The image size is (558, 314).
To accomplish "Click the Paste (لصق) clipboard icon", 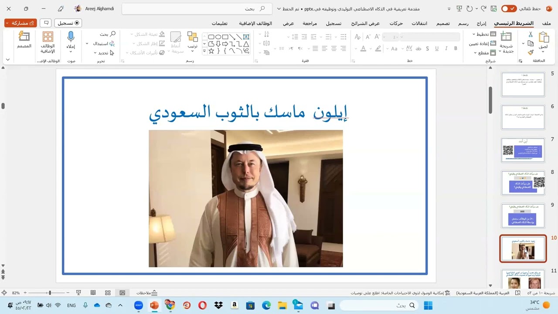I will click(x=544, y=37).
